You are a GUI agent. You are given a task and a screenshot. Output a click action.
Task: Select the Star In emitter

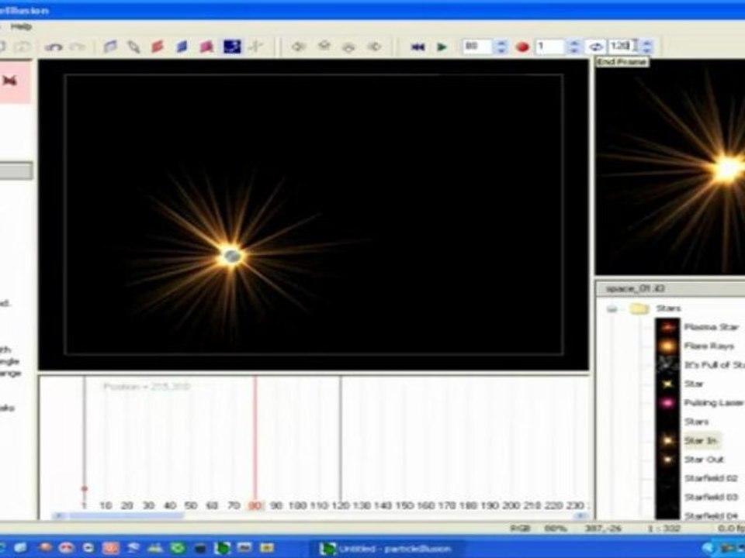pos(700,441)
